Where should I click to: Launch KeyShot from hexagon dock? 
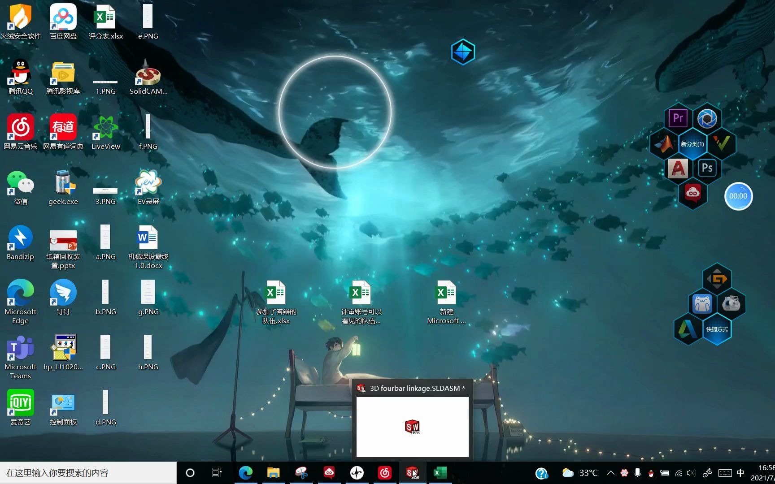point(707,119)
